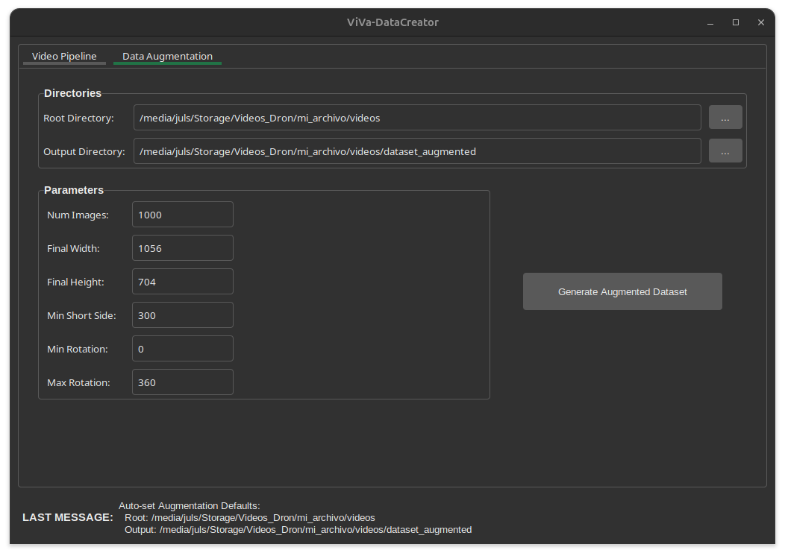Click the Final Width input showing 1056
This screenshot has width=785, height=556.
(182, 247)
